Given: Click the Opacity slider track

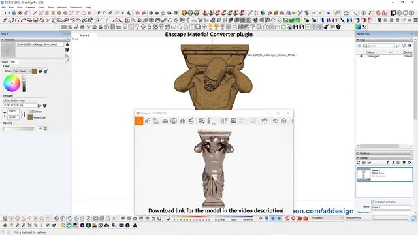Looking at the screenshot, I should coord(19,129).
